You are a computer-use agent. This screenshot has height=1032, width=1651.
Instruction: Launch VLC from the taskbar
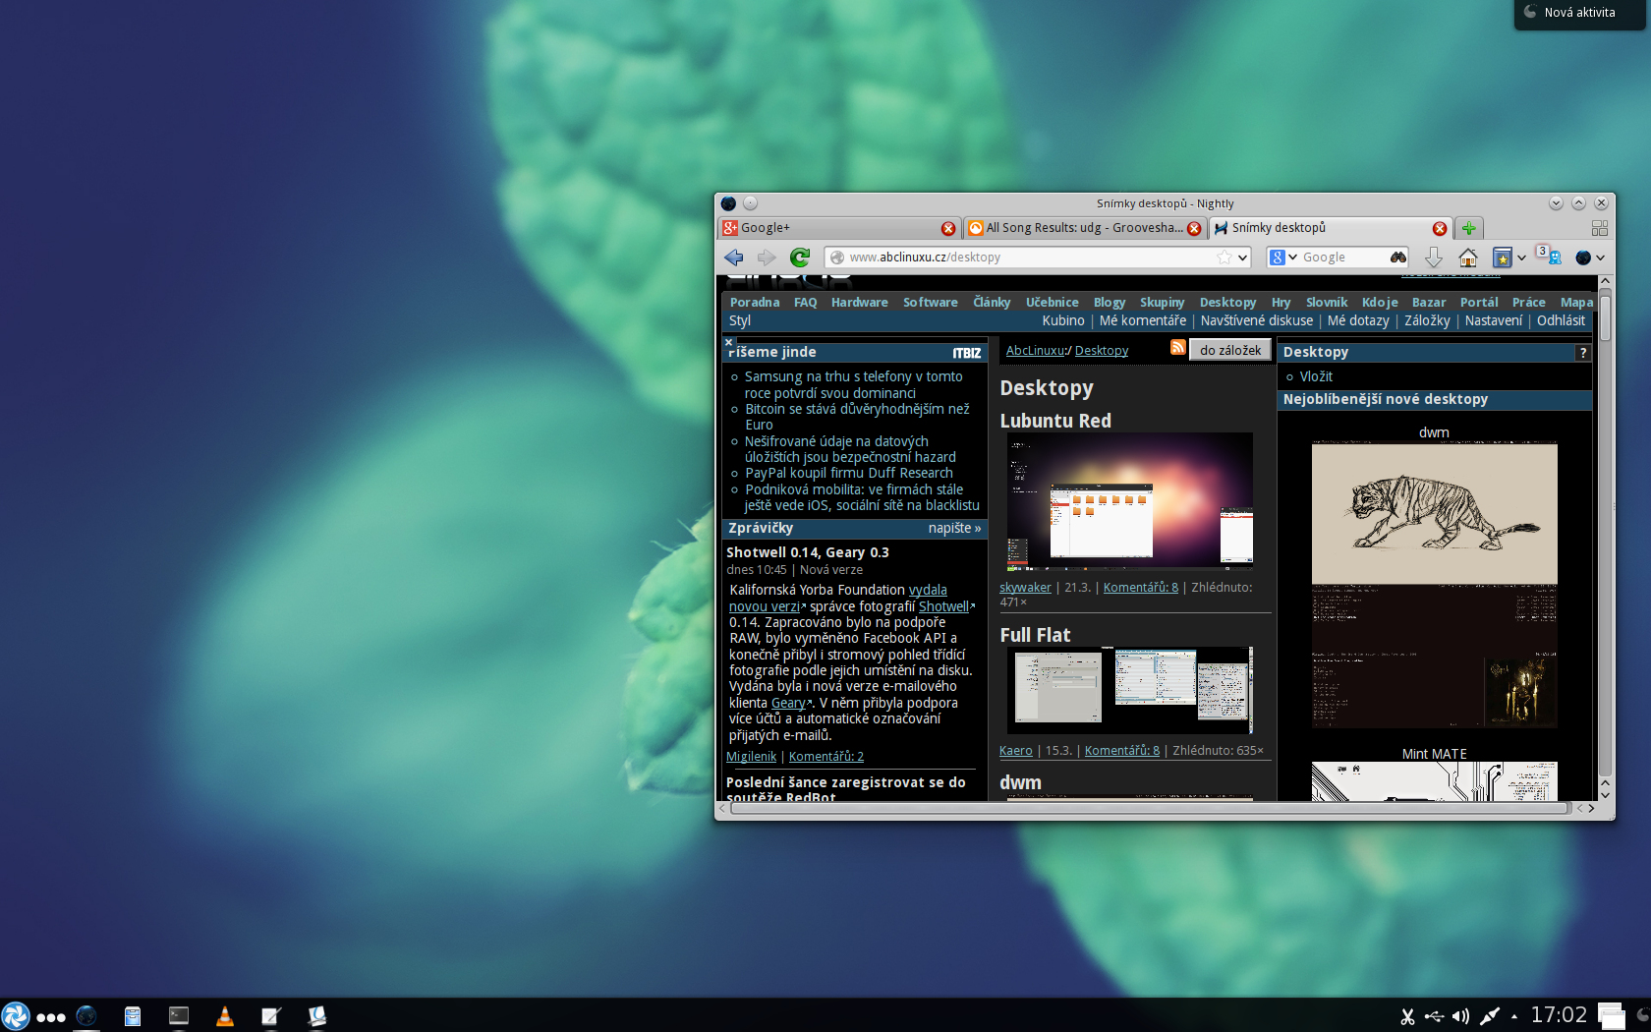tap(225, 1016)
